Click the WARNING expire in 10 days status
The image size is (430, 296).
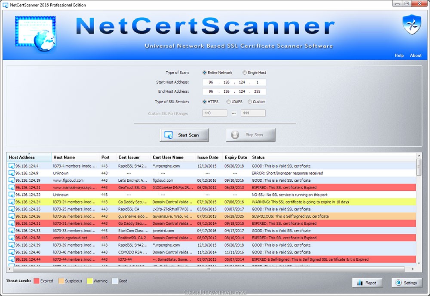pos(300,202)
